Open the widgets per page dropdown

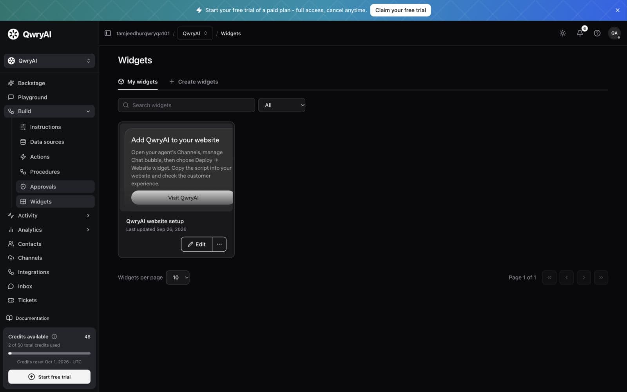[178, 278]
